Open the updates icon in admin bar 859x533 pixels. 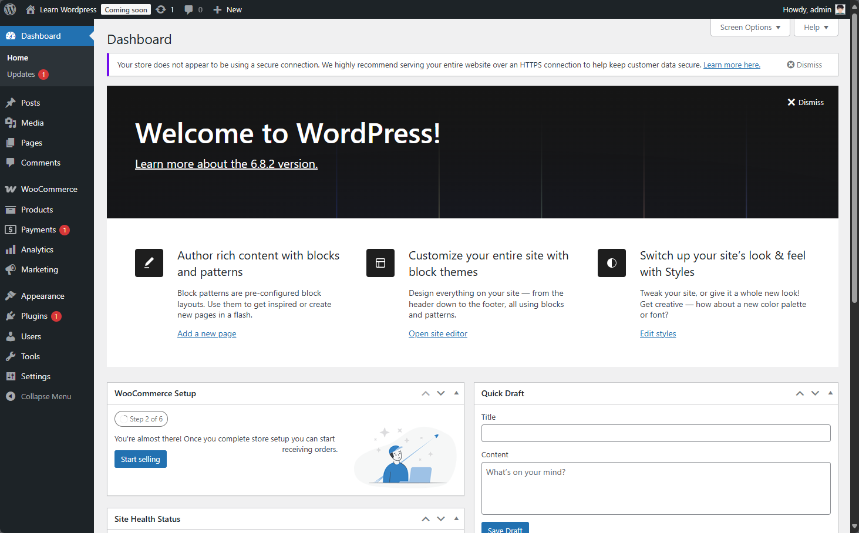pyautogui.click(x=161, y=9)
